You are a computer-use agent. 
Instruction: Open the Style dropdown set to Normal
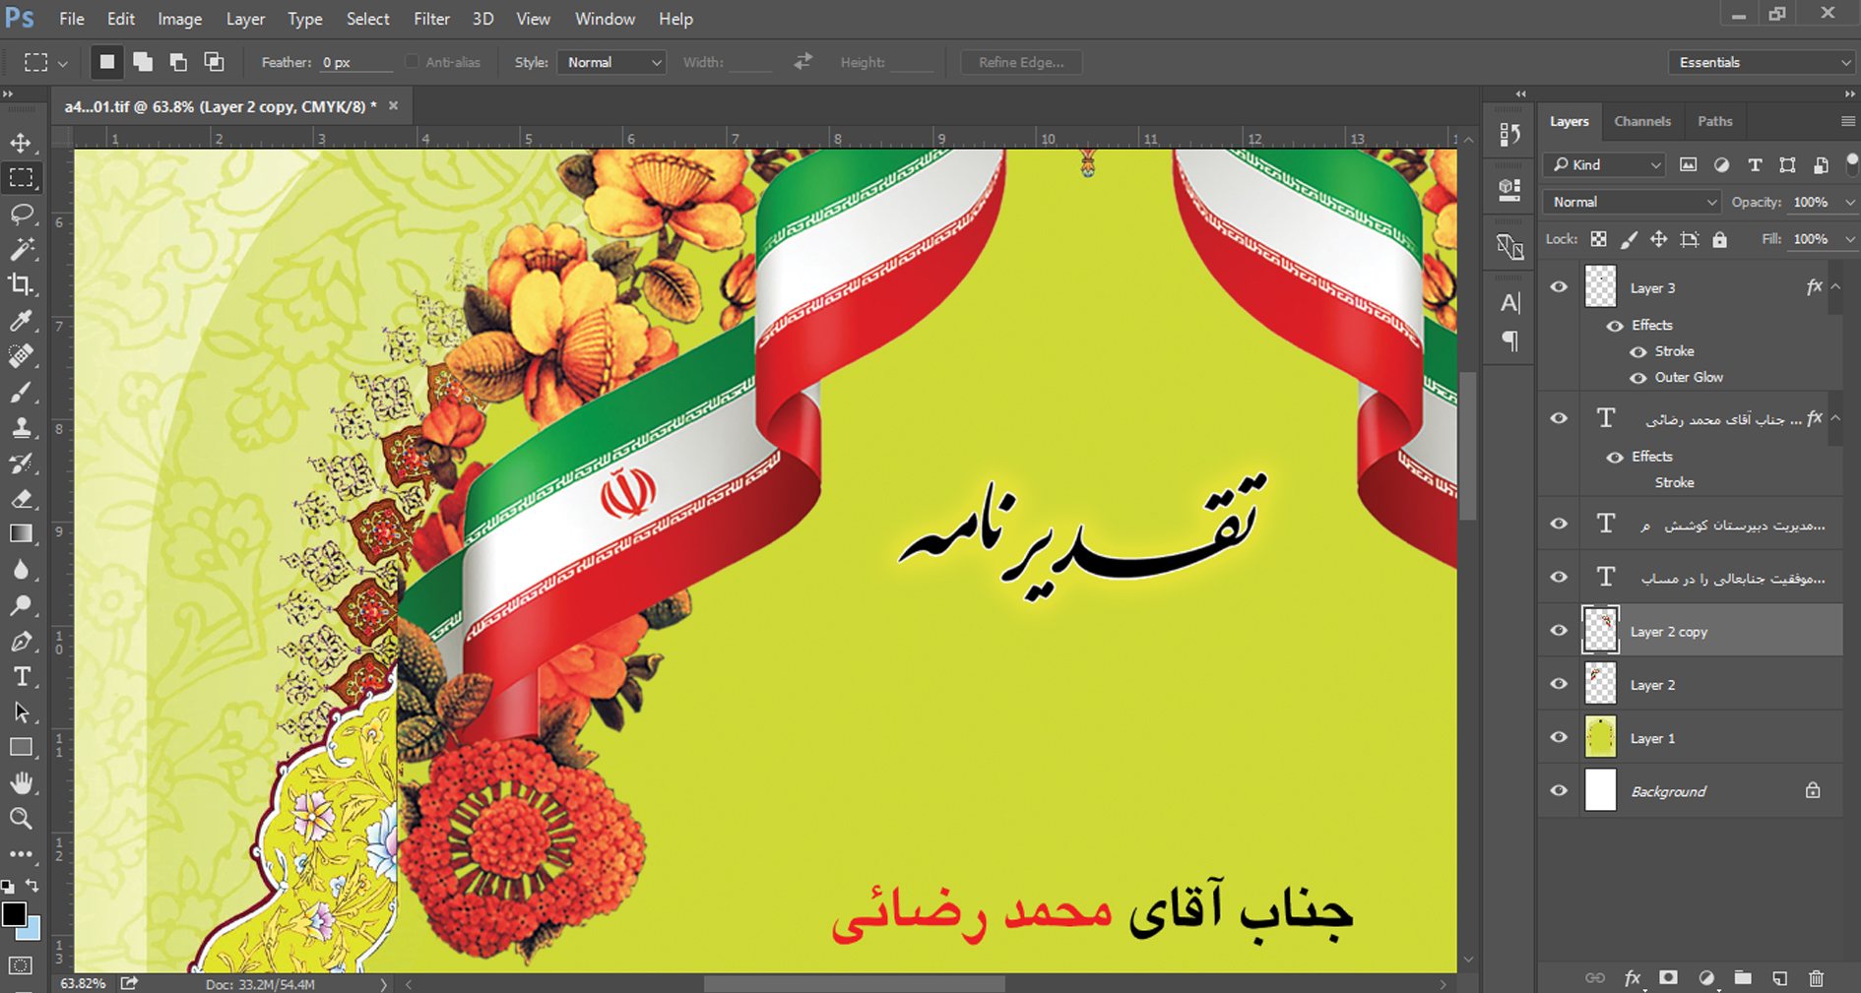pos(611,62)
